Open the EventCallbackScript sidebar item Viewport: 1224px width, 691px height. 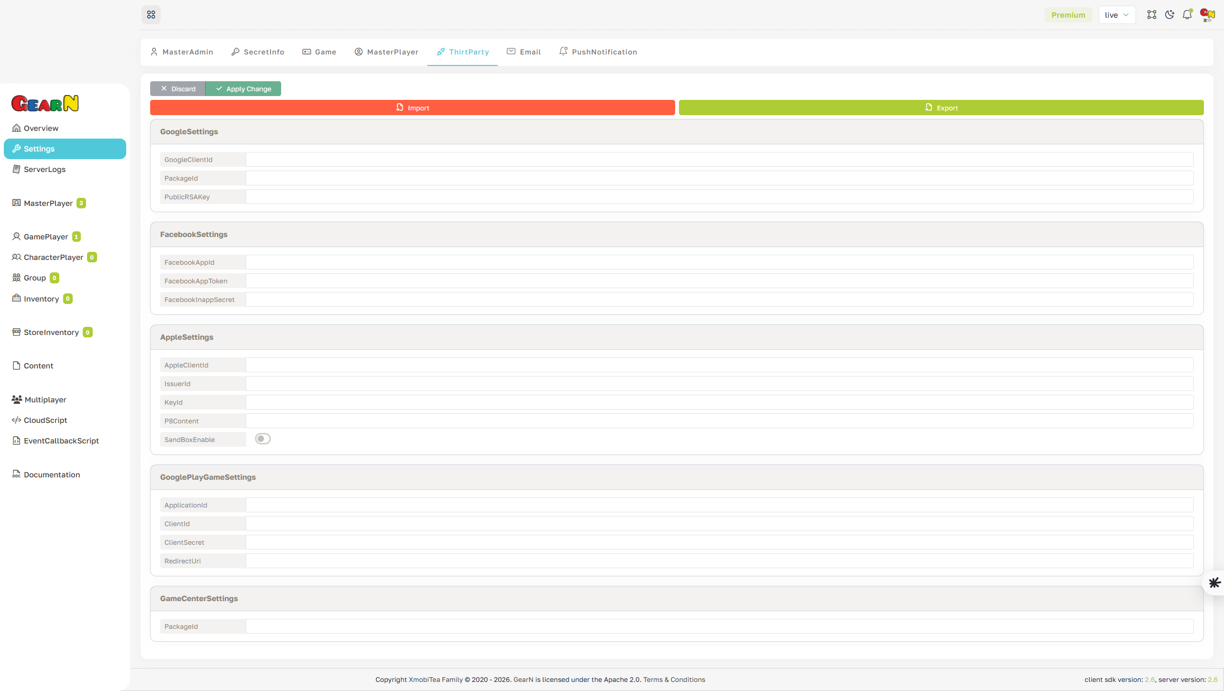[61, 440]
